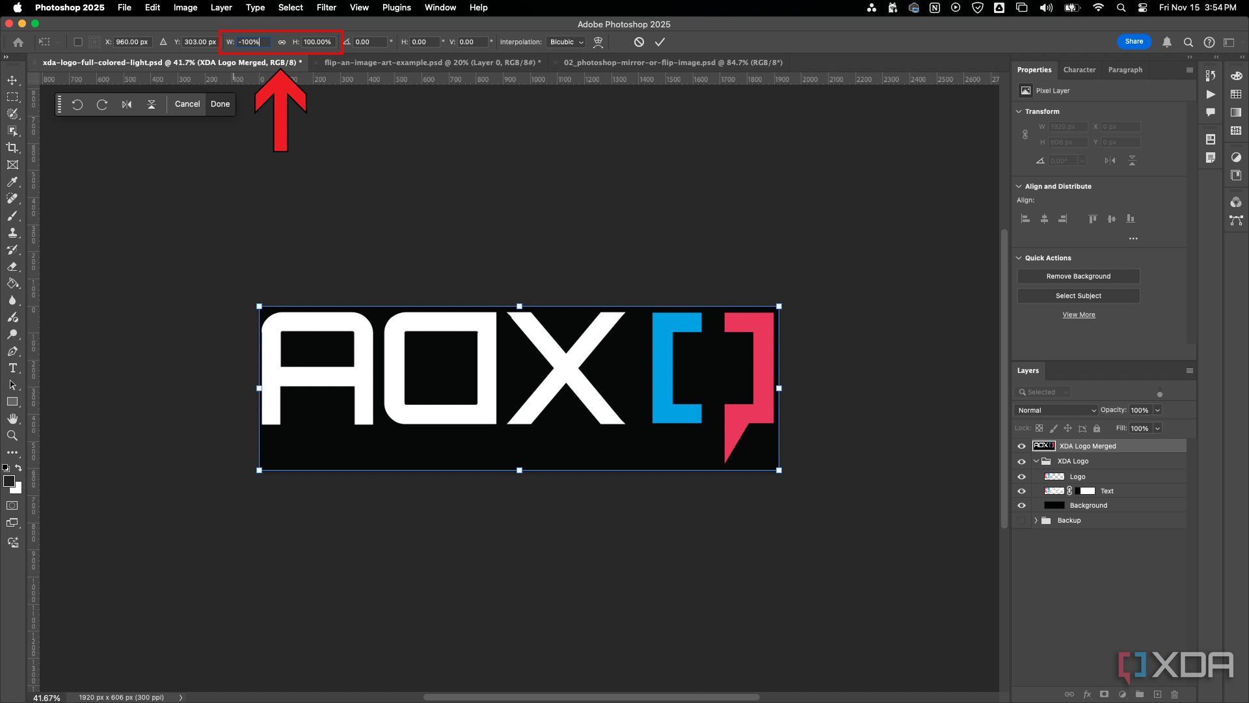The width and height of the screenshot is (1249, 703).
Task: Select the Rectangular Marquee tool
Action: coord(12,97)
